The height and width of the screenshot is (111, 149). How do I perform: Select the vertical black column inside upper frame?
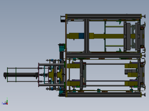point(87,36)
